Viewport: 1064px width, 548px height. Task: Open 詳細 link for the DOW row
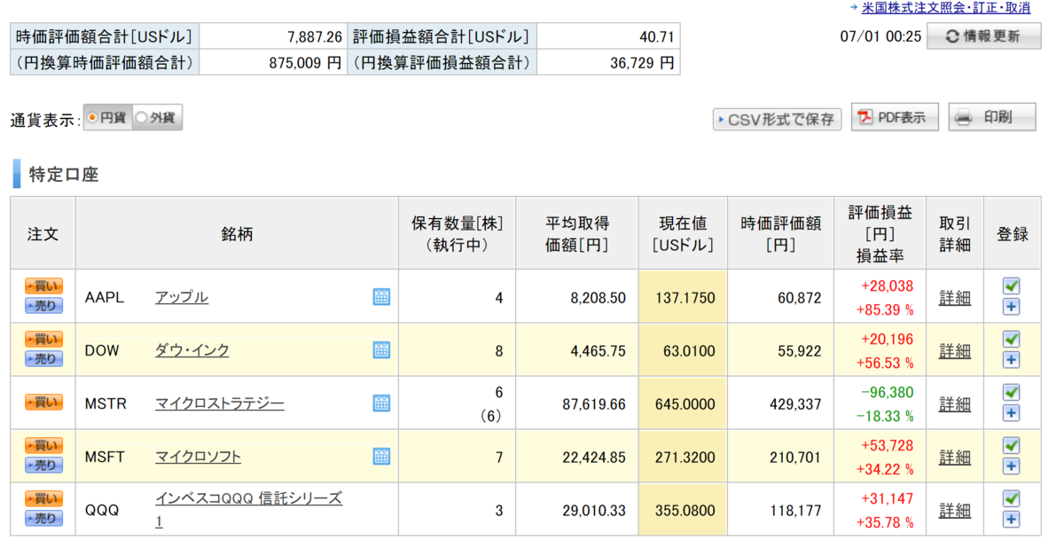[955, 351]
